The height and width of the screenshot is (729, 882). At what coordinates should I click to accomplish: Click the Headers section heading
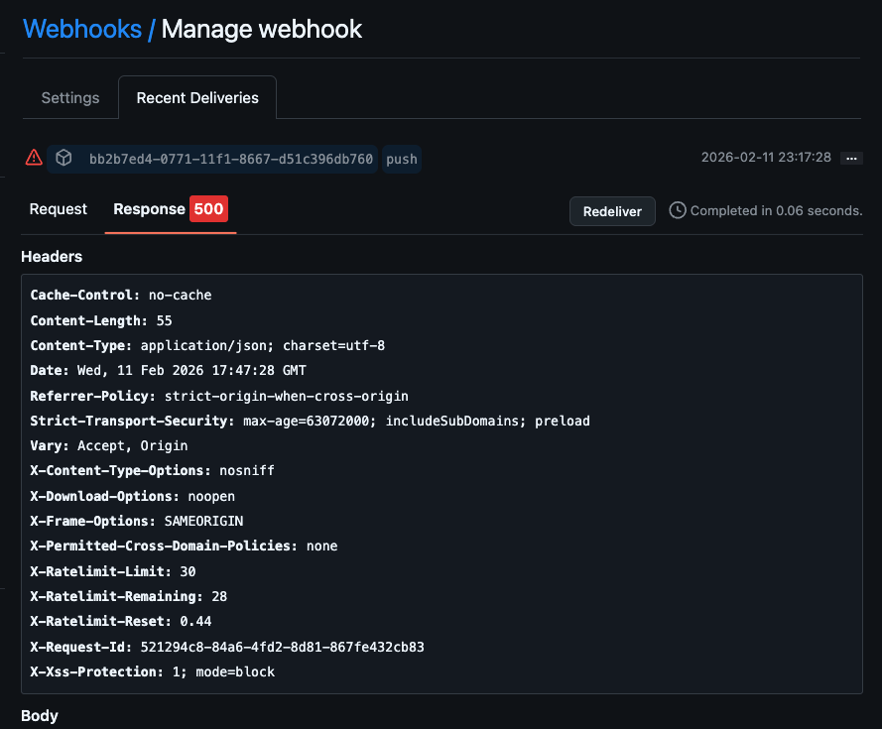click(x=52, y=257)
